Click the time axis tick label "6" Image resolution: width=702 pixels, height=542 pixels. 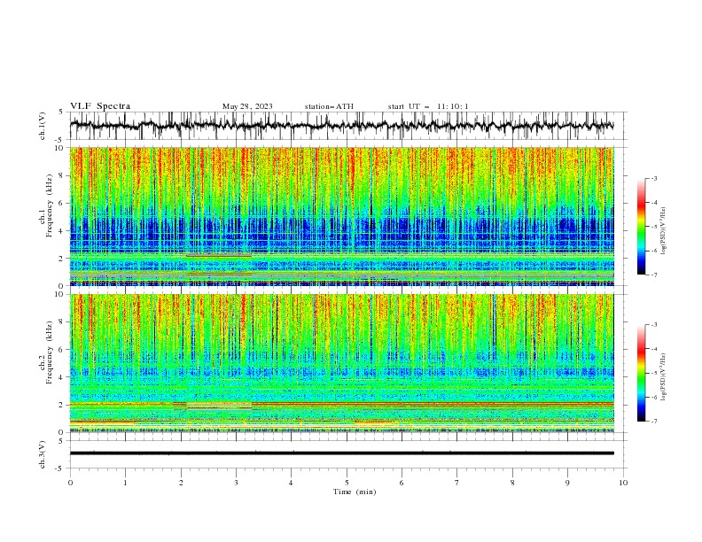point(402,483)
